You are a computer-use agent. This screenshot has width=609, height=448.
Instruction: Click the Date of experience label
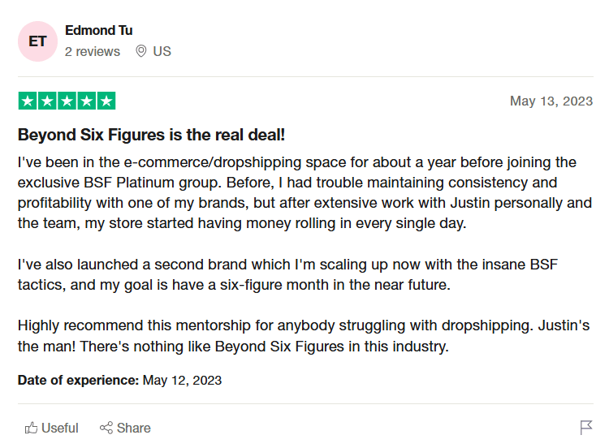click(78, 380)
